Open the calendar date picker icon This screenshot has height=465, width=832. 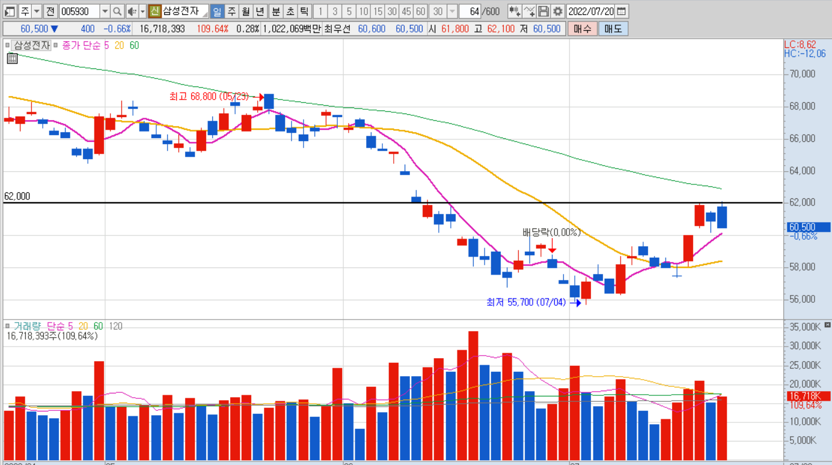pos(622,11)
